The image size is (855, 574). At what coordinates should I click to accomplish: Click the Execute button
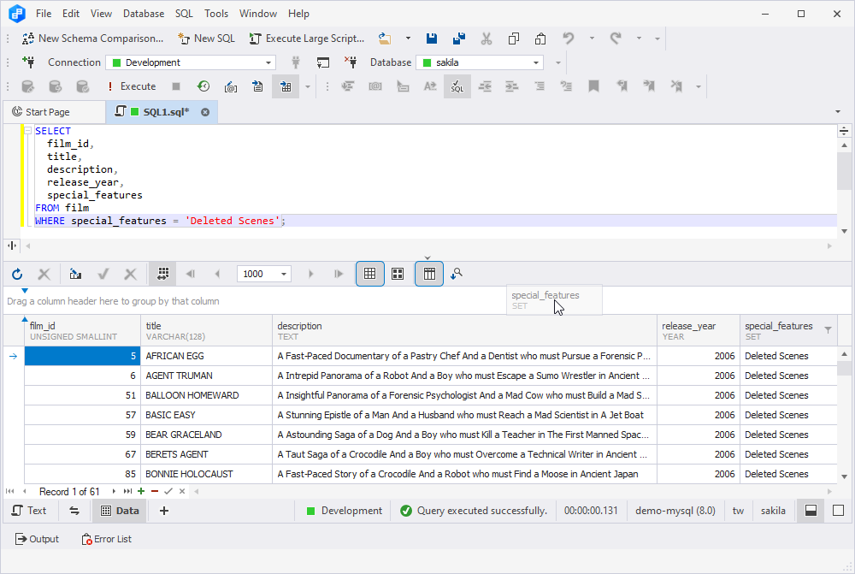[131, 86]
